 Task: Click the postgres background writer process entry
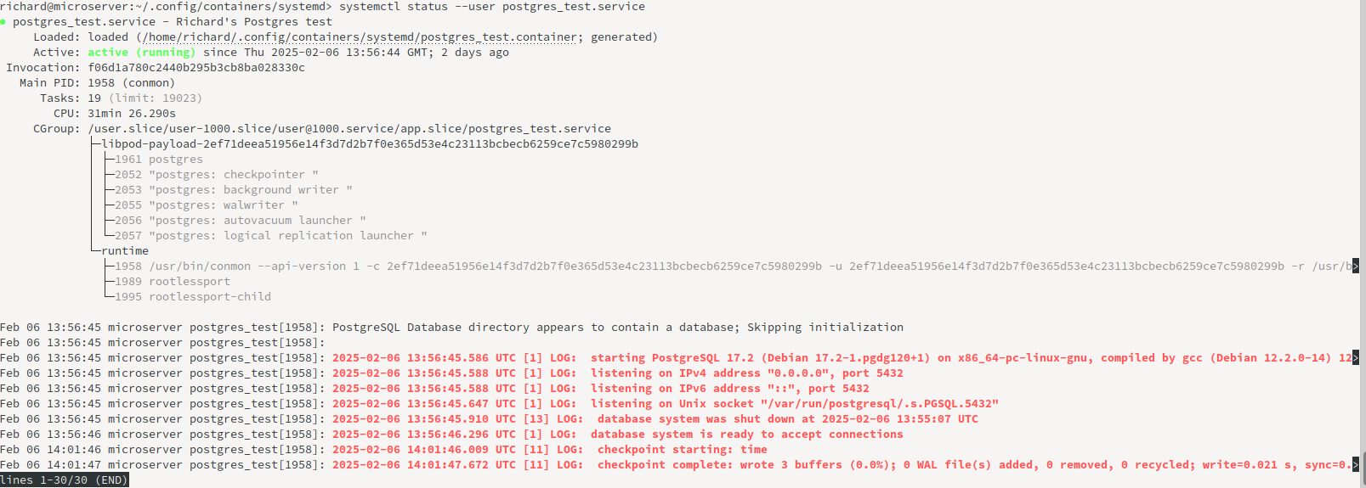(234, 190)
